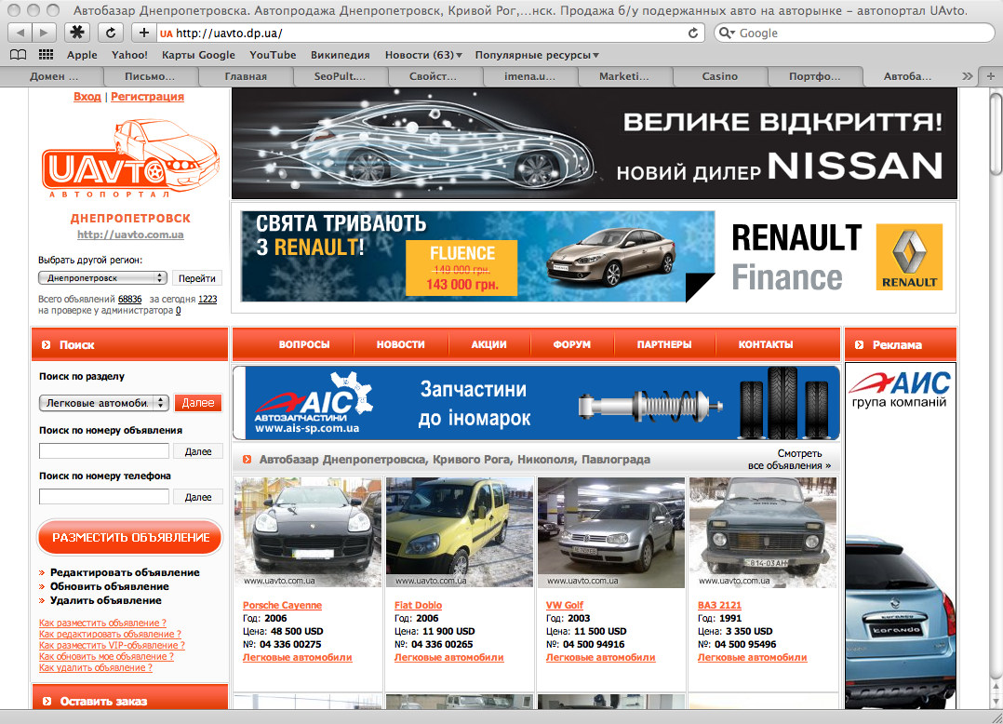Switch to the Письмо tab

150,76
